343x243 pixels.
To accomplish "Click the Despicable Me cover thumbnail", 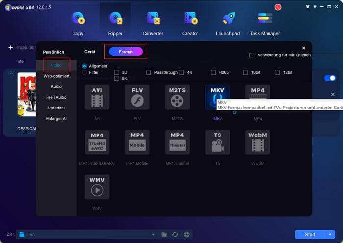I will click(26, 94).
